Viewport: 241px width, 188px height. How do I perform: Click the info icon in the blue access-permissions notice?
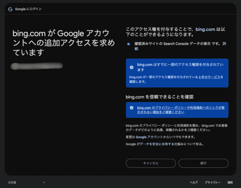pyautogui.click(x=132, y=67)
